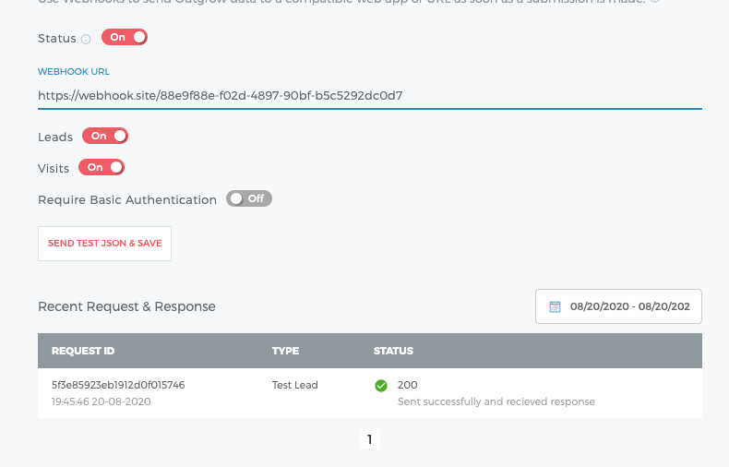
Task: Click the Recent Request & Response heading
Action: (x=126, y=306)
